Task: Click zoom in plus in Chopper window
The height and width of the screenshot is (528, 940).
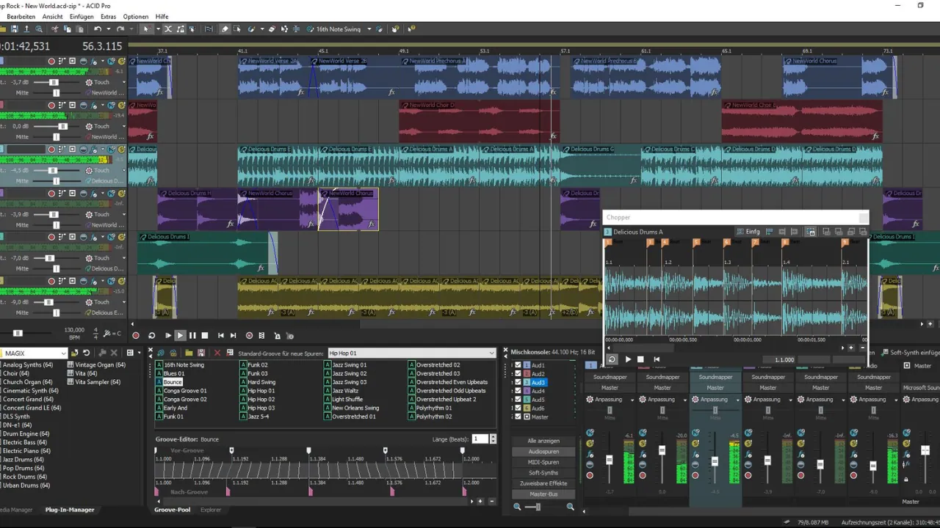Action: tap(852, 348)
